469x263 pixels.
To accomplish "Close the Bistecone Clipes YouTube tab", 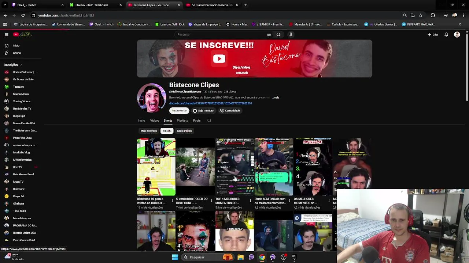I will (179, 5).
